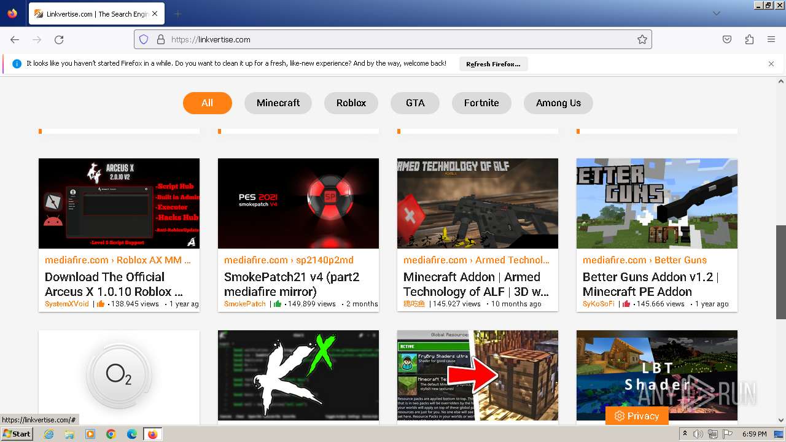This screenshot has width=786, height=442.
Task: Open mediafire.com › sp2140p2md link
Action: pos(289,260)
